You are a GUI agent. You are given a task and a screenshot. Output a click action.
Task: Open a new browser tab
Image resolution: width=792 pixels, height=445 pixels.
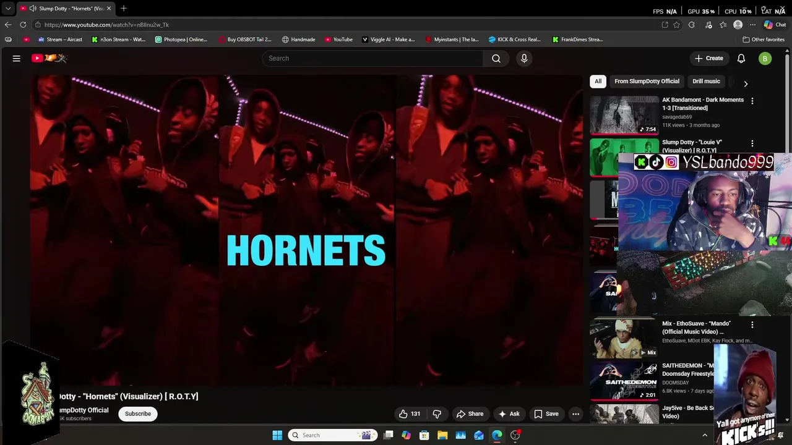[x=124, y=9]
